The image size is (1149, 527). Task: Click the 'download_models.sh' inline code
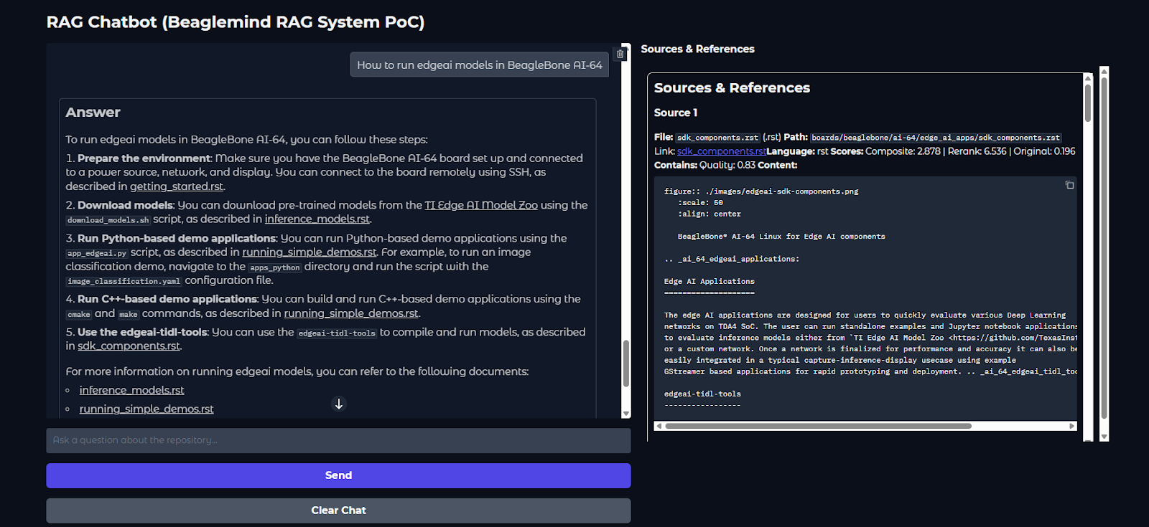(x=108, y=220)
